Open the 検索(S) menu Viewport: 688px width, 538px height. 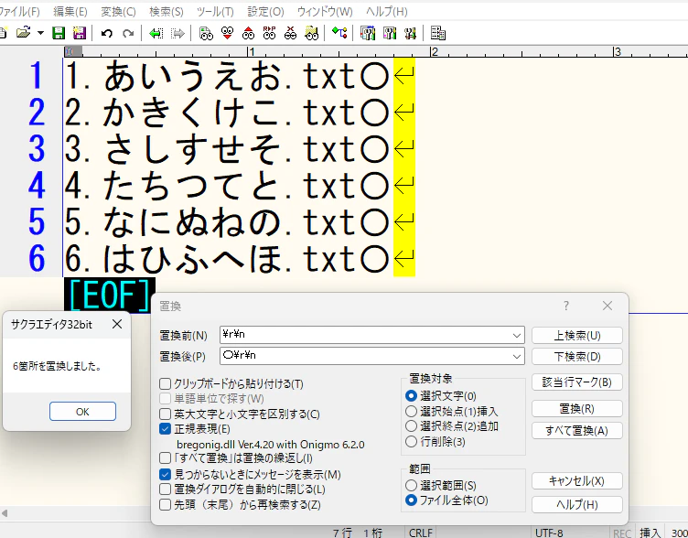(x=167, y=11)
